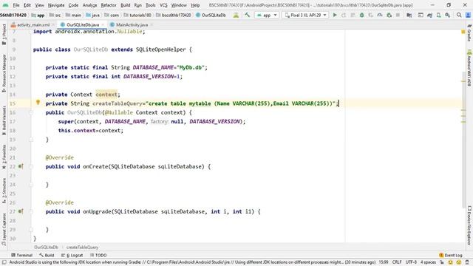Open the TODO tool window
The image size is (473, 266).
98,255
